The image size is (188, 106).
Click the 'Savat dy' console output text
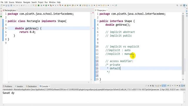[9, 93]
